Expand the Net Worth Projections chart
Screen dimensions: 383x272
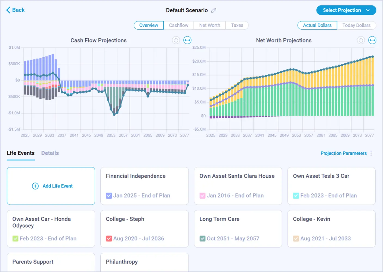372,40
